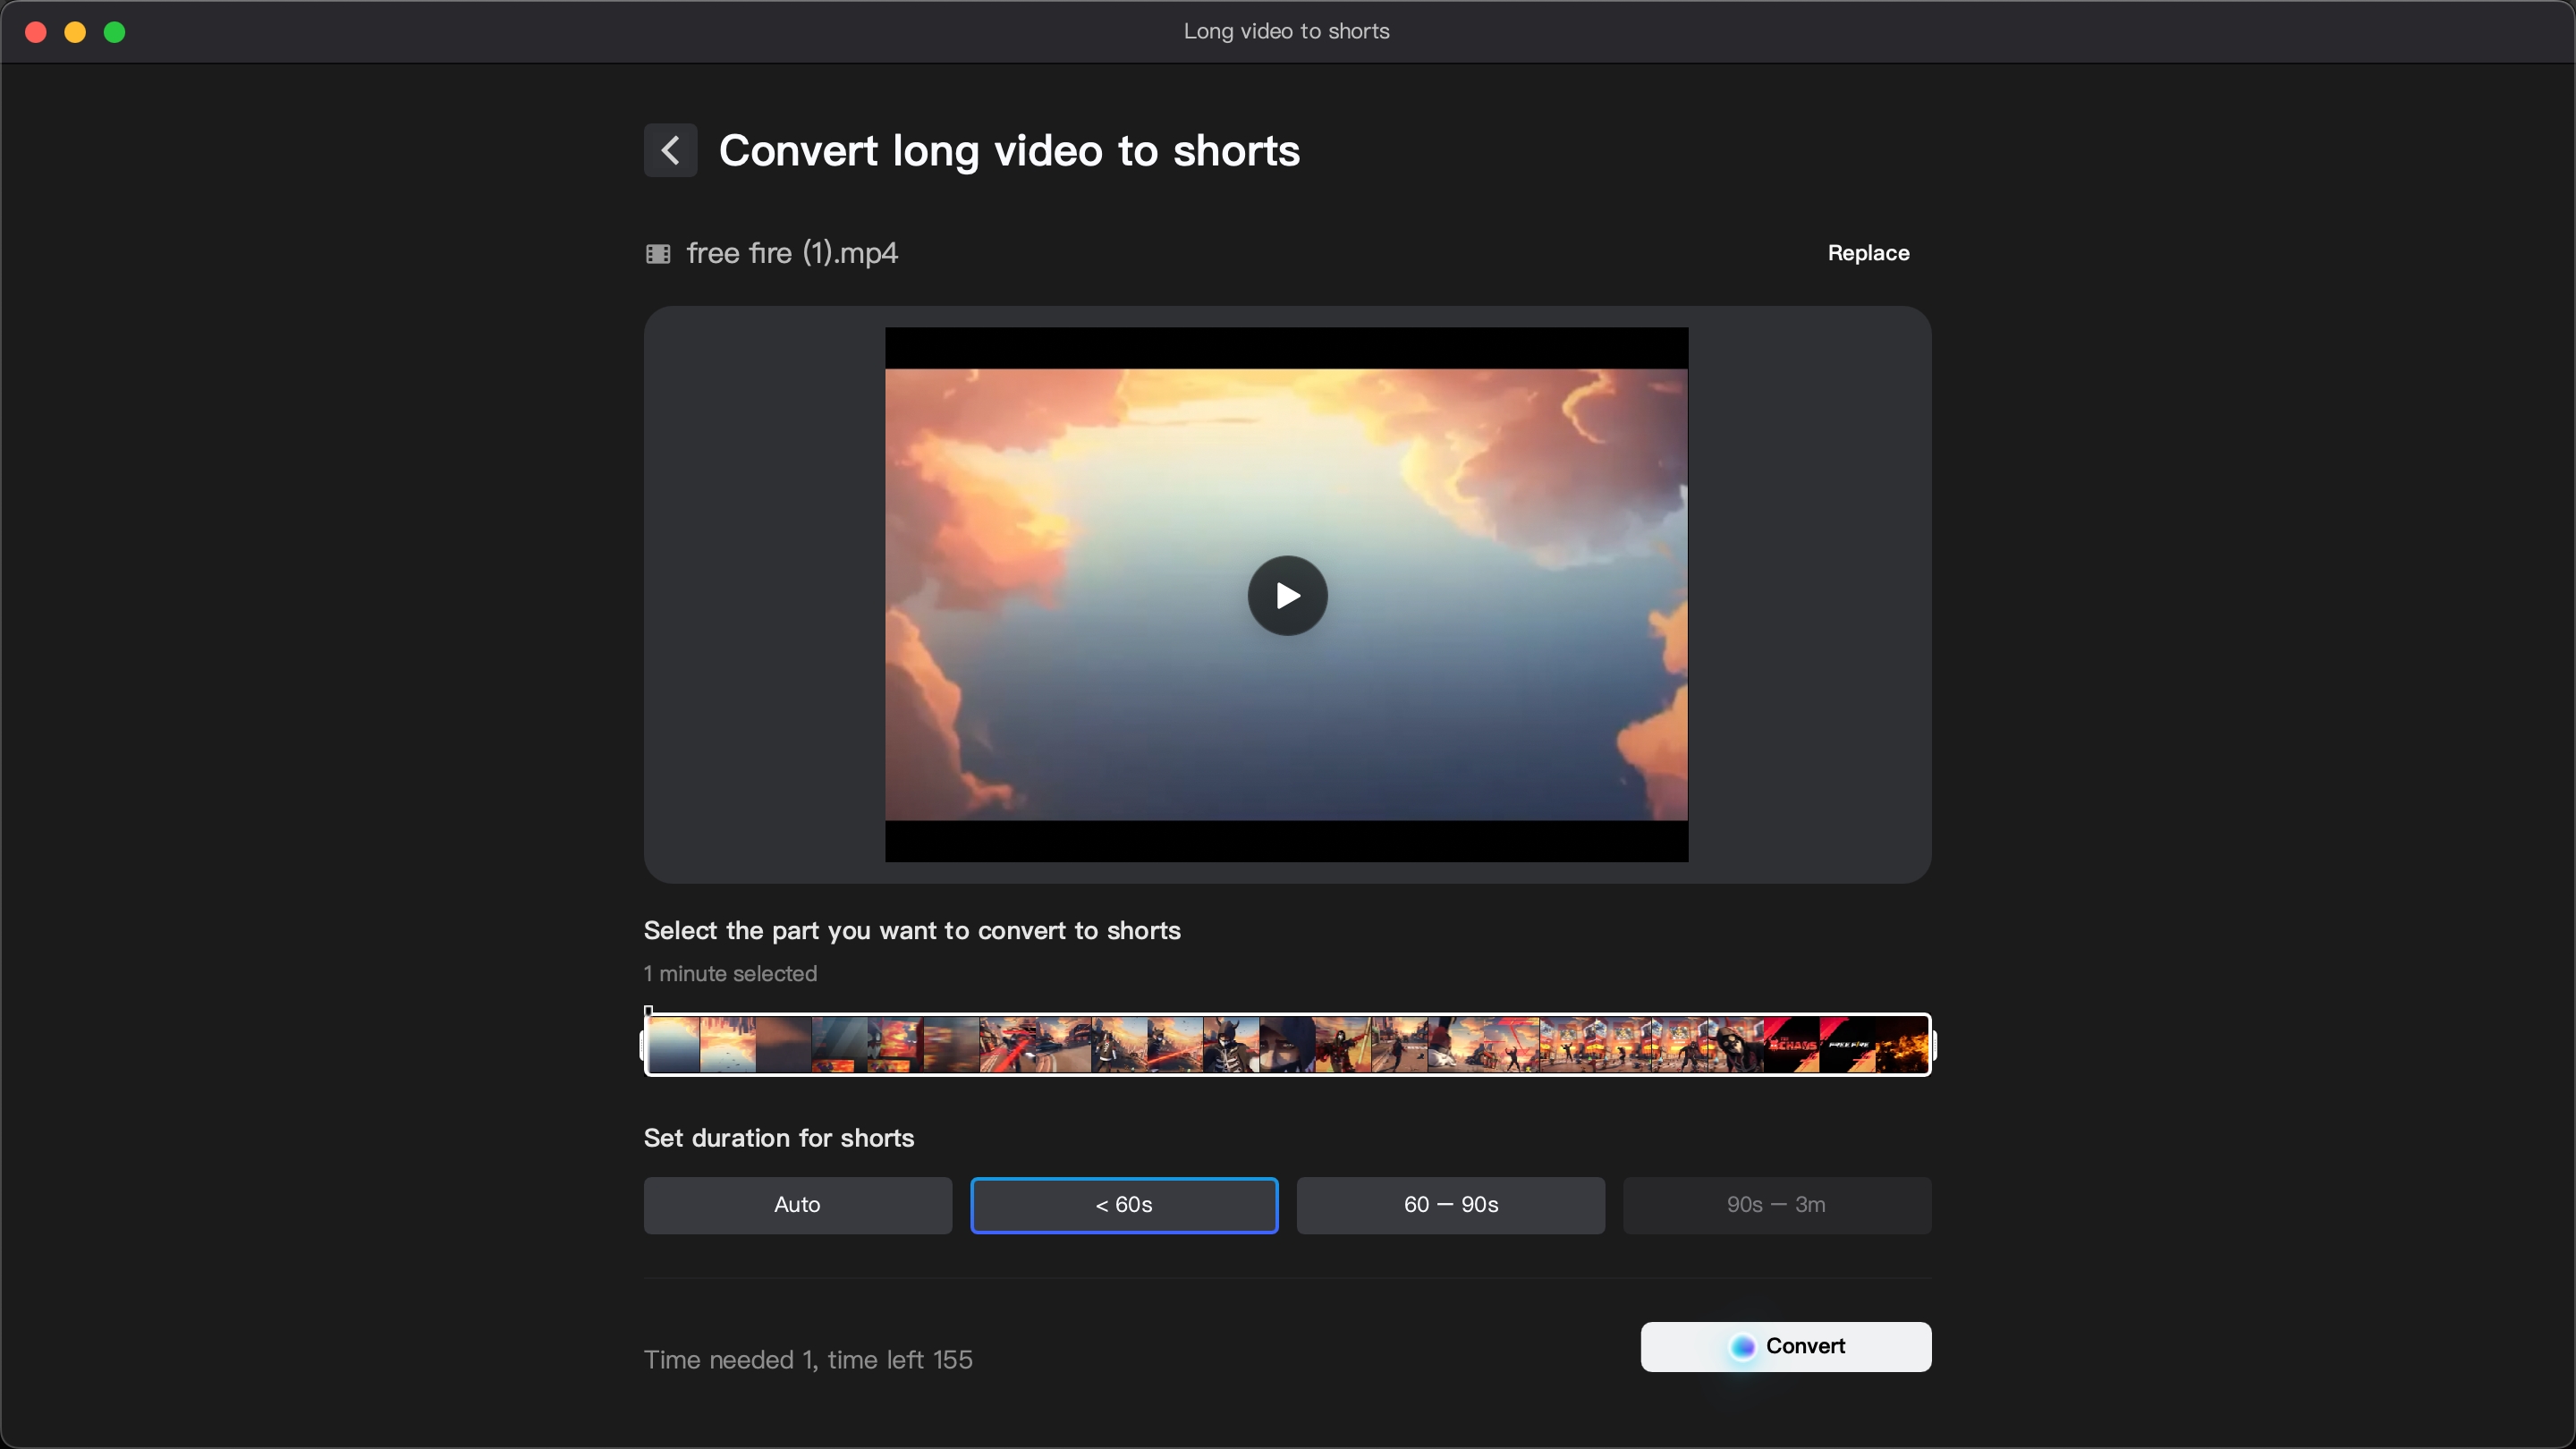Click the left selection handle on the timeline
The height and width of the screenshot is (1449, 2576).
[648, 1045]
